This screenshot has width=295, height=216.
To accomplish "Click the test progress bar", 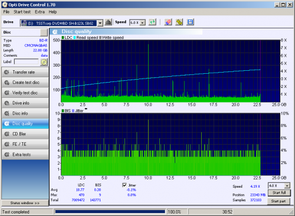I will coord(110,212).
